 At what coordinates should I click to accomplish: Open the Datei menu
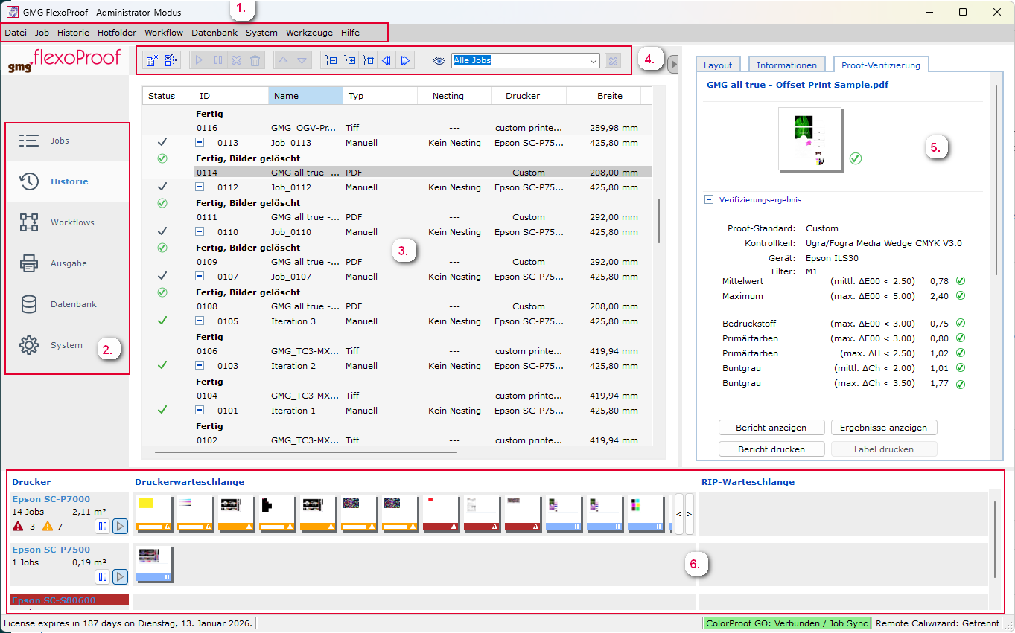[16, 33]
